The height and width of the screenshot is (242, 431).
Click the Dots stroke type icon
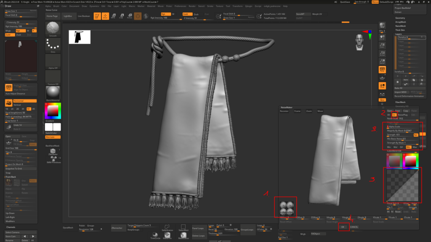pos(53,45)
